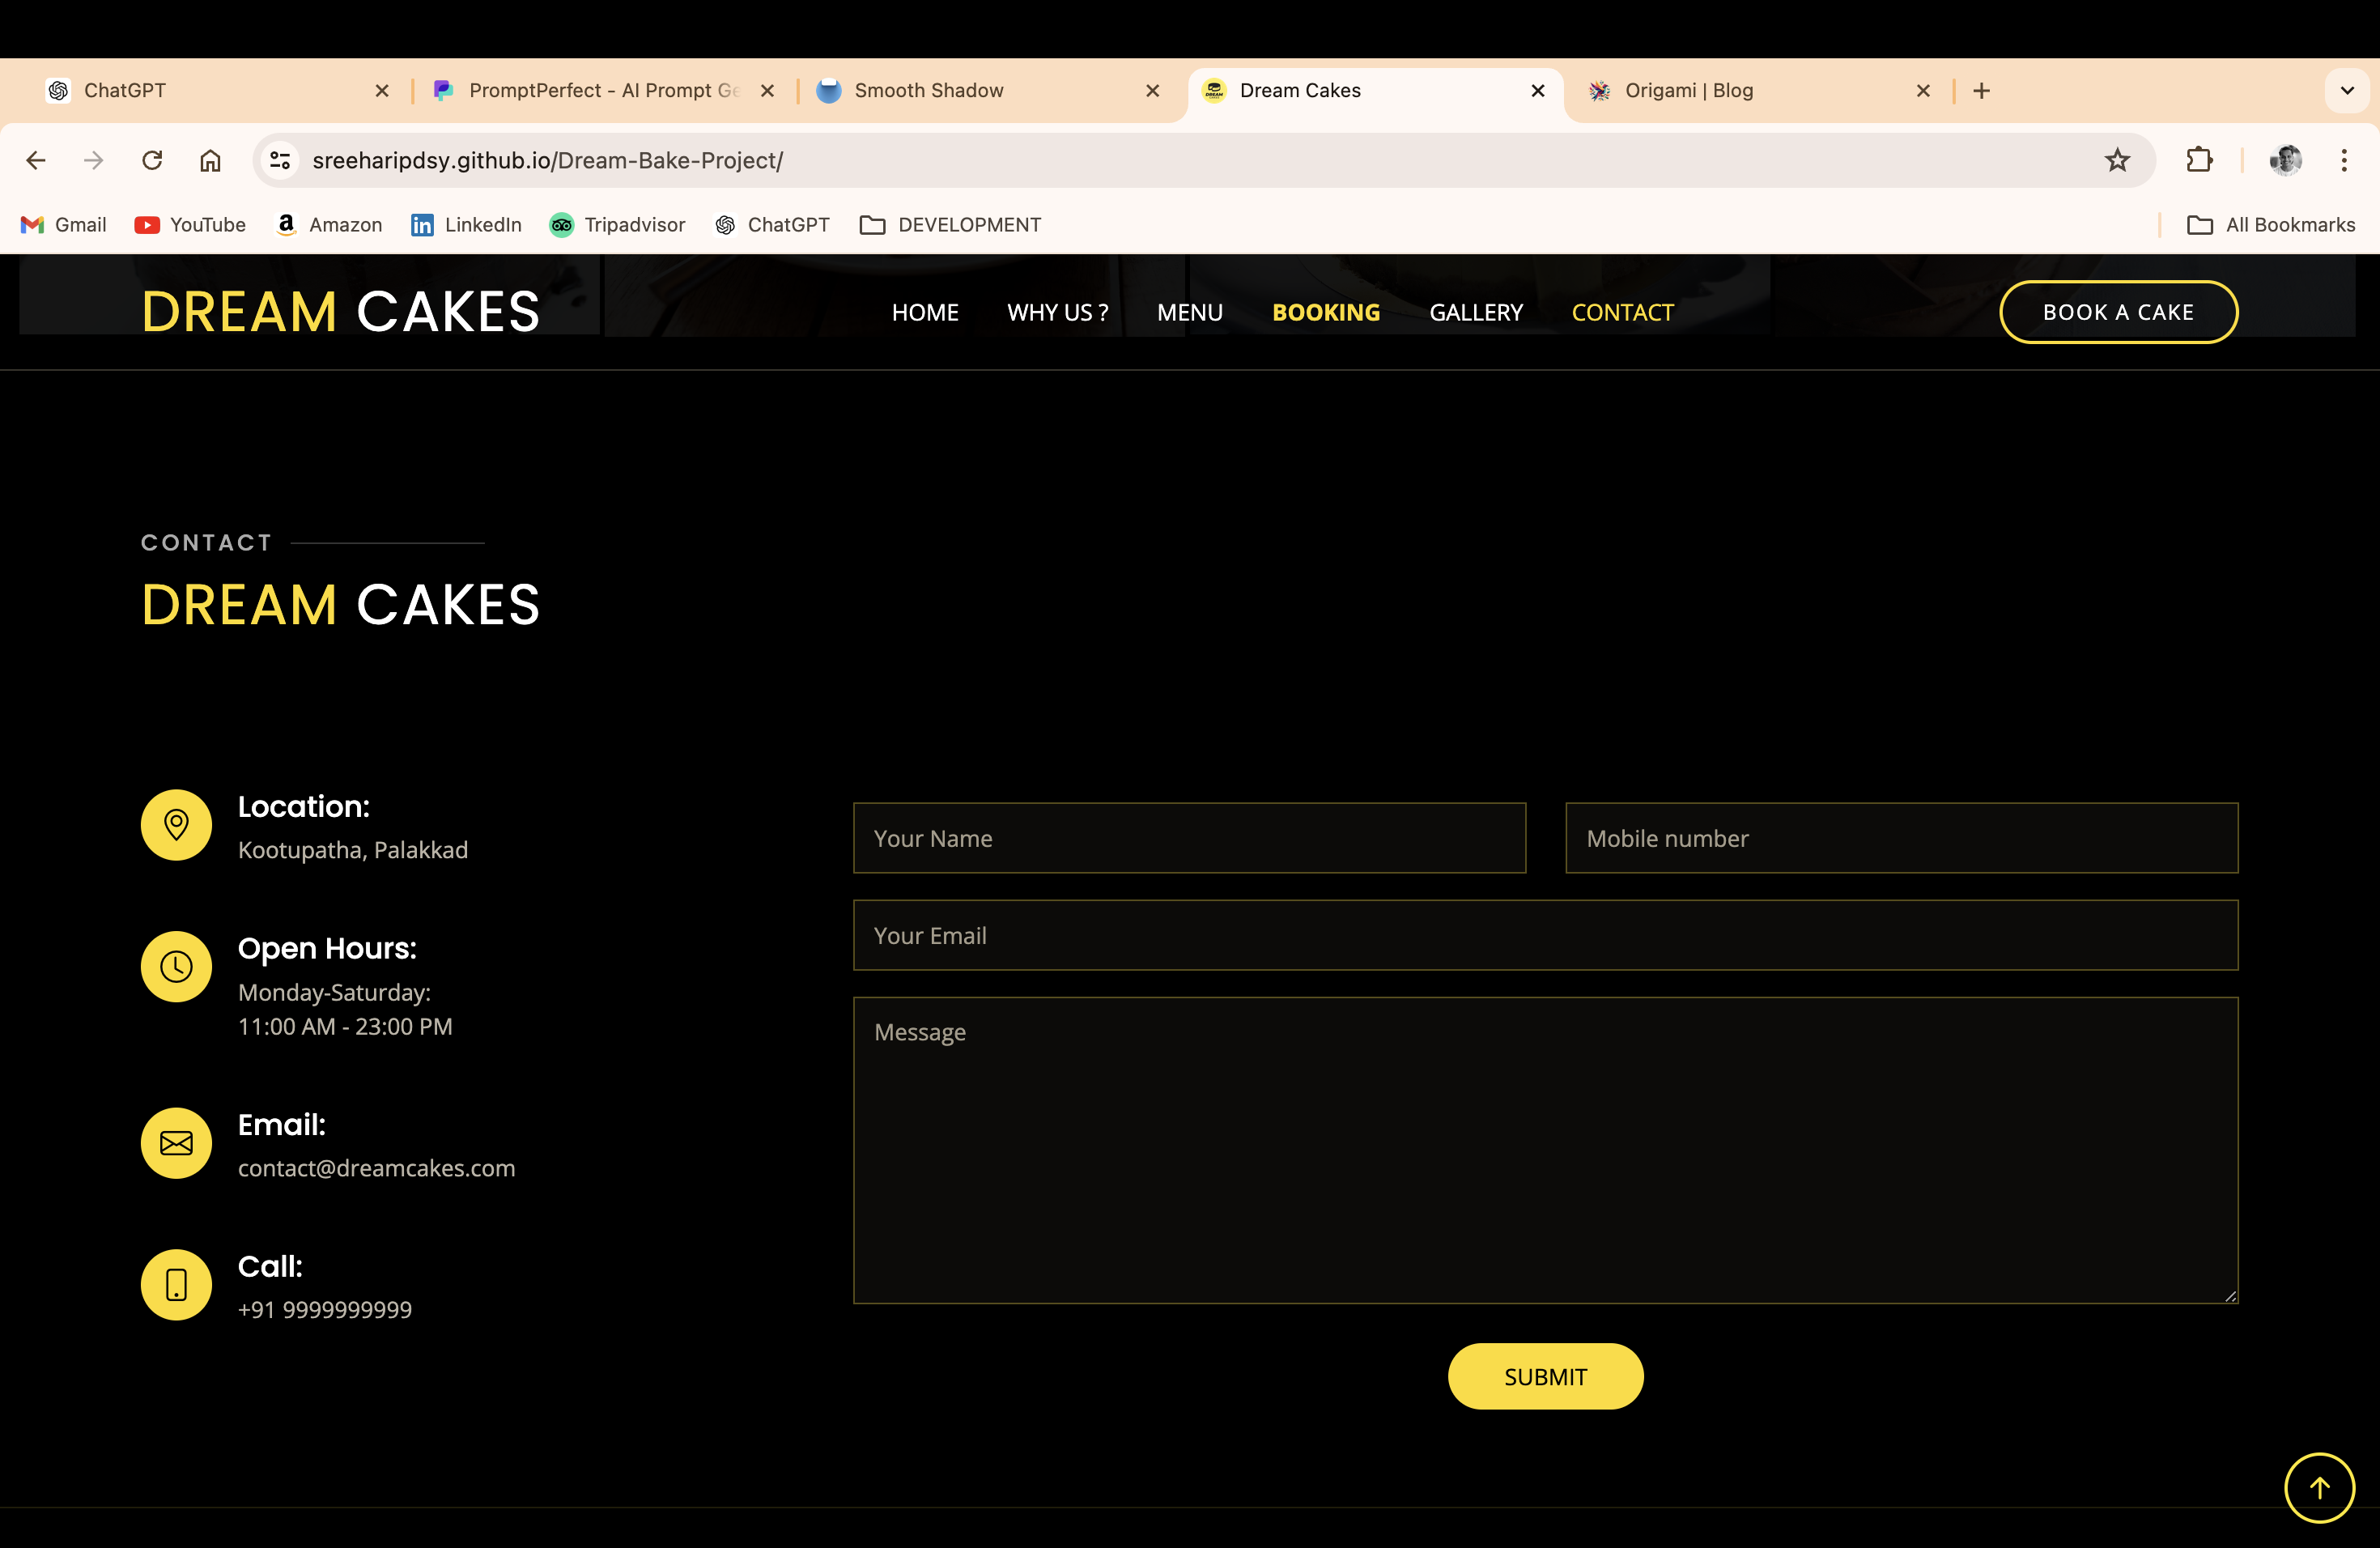The width and height of the screenshot is (2380, 1548).
Task: Click the yellow email envelope icon
Action: pyautogui.click(x=176, y=1143)
